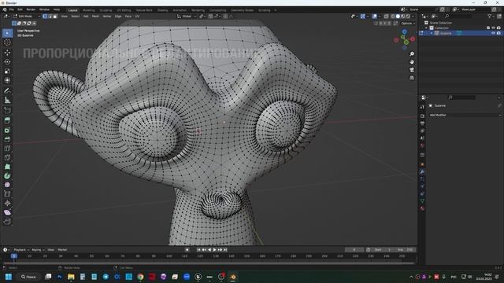Switch to solid shading mode
504x283 pixels.
[x=398, y=16]
